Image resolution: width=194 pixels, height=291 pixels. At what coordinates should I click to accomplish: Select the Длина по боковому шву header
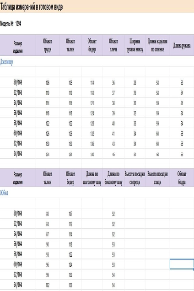(x=113, y=178)
